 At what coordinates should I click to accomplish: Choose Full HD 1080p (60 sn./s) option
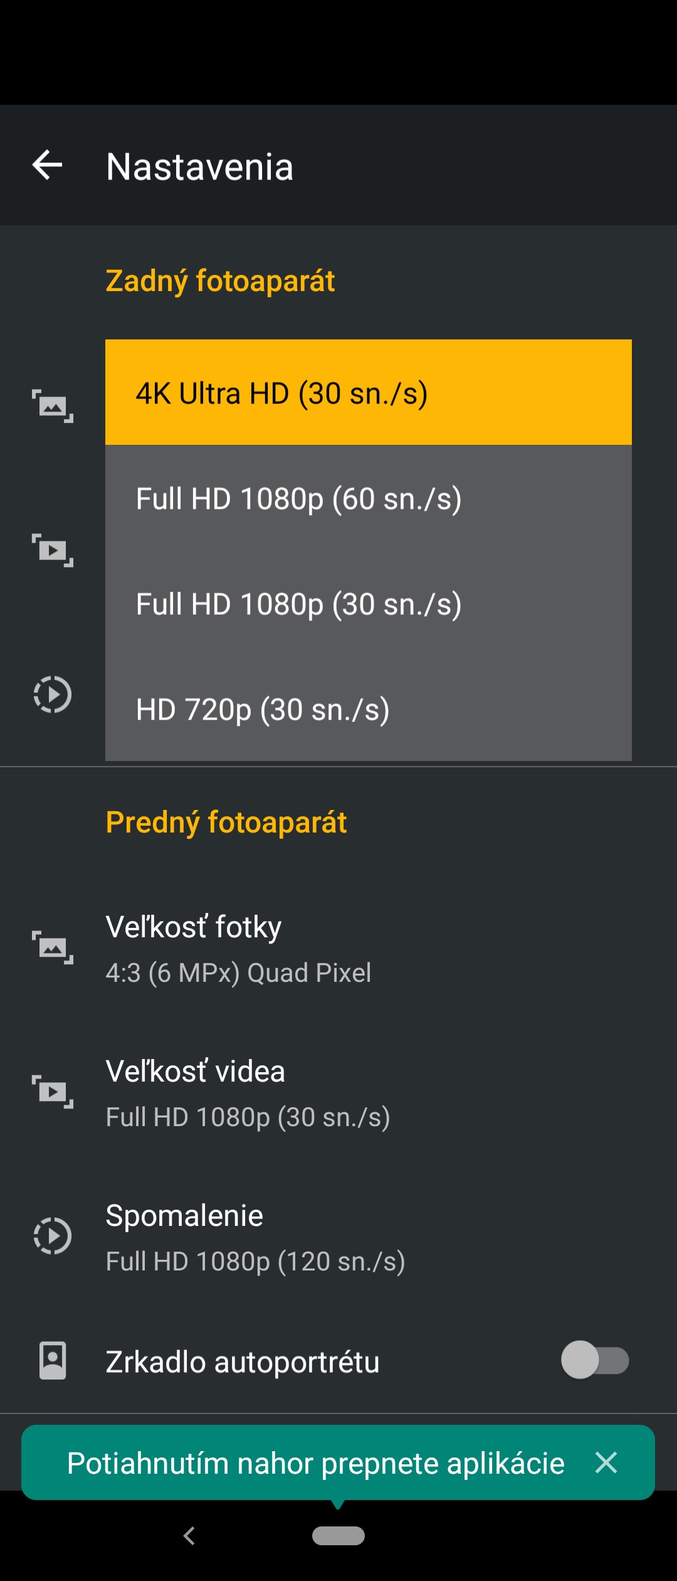(x=369, y=498)
